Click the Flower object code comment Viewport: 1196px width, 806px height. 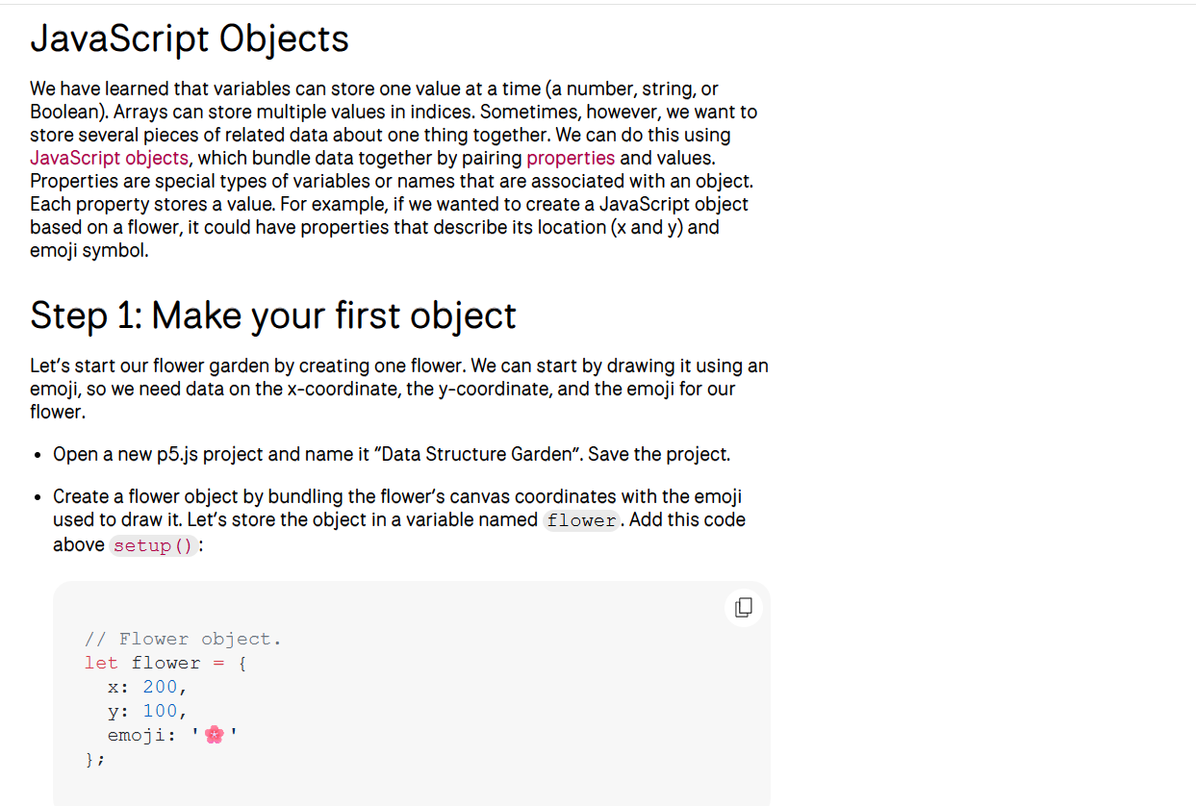point(183,639)
